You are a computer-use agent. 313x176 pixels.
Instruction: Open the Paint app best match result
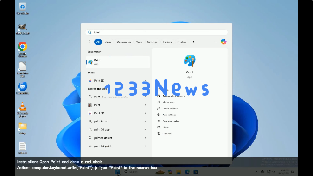pyautogui.click(x=118, y=62)
